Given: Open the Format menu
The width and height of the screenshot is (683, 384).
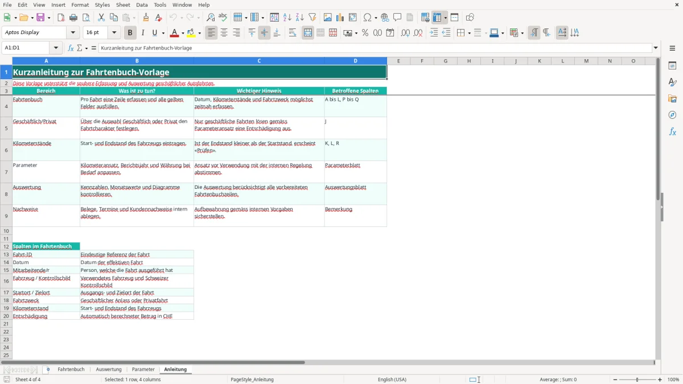Looking at the screenshot, I should (80, 5).
